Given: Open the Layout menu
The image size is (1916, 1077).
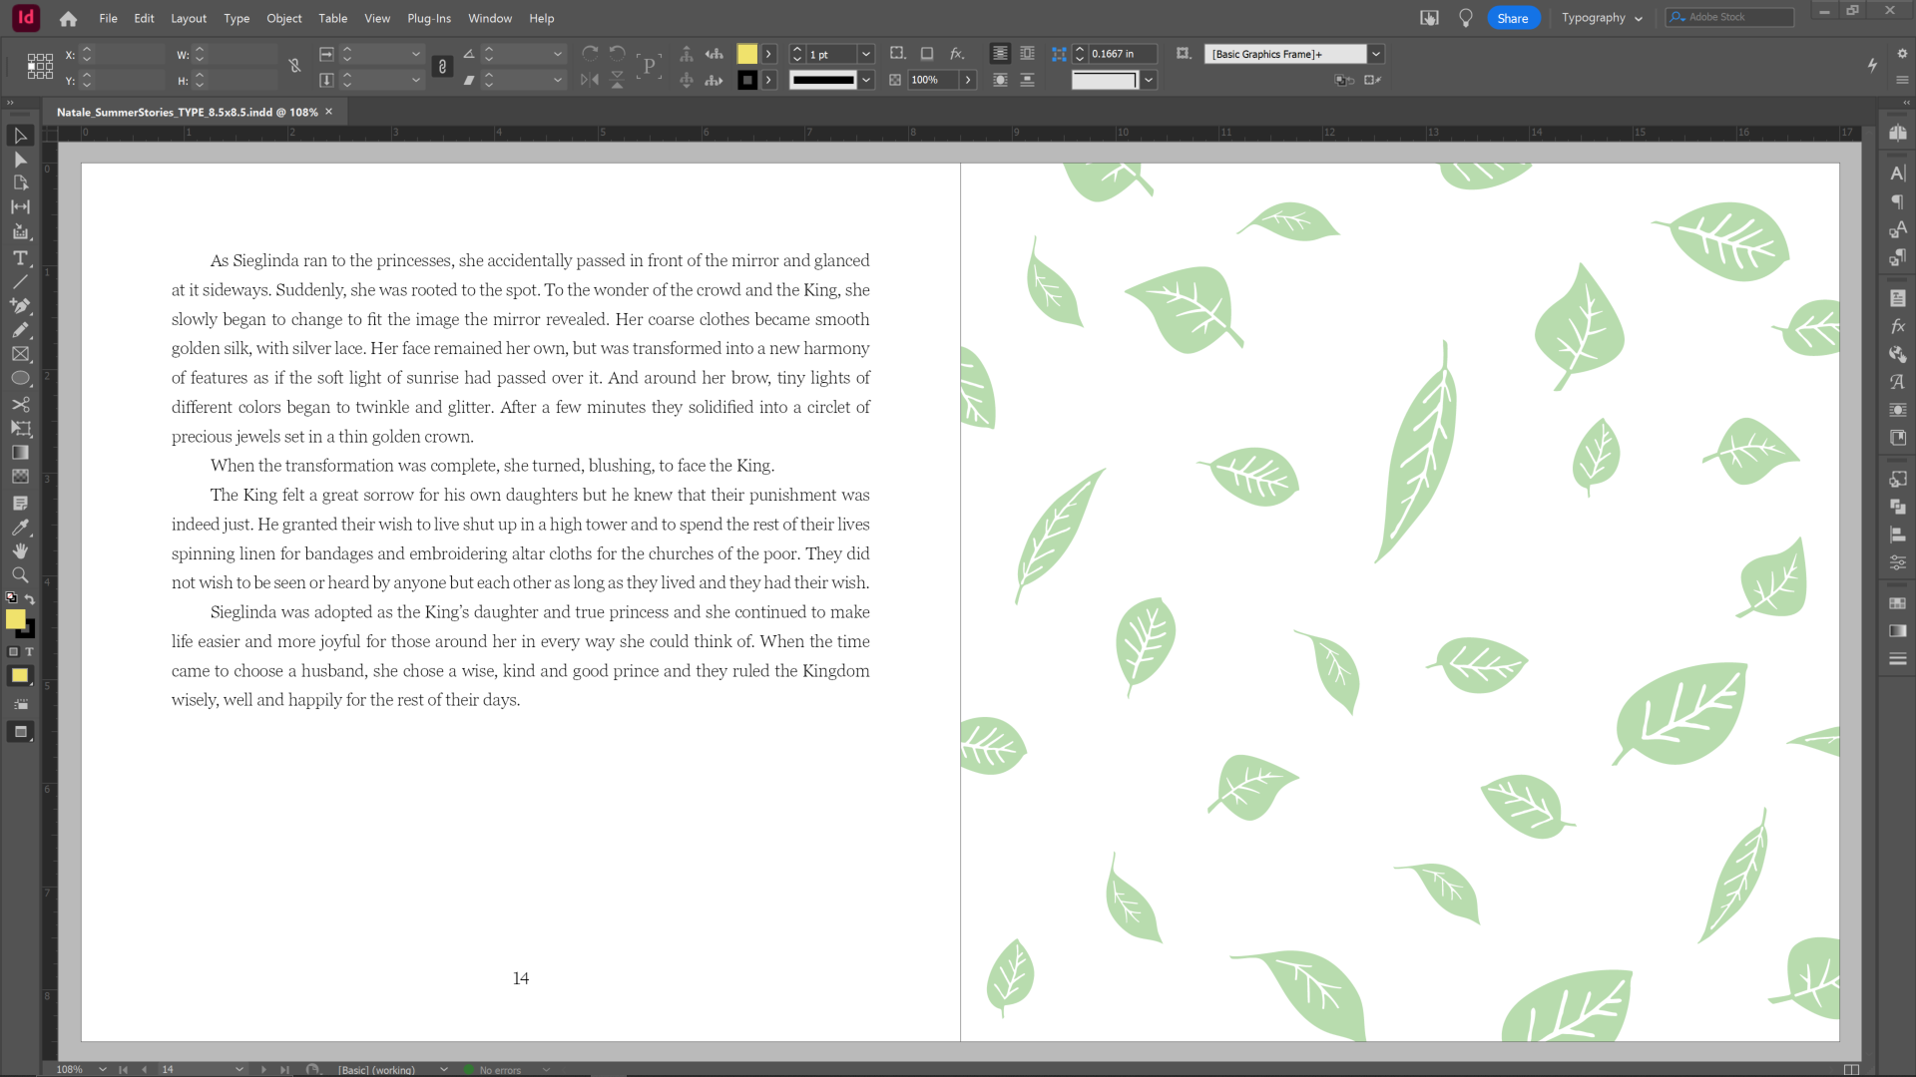Looking at the screenshot, I should pos(189,18).
